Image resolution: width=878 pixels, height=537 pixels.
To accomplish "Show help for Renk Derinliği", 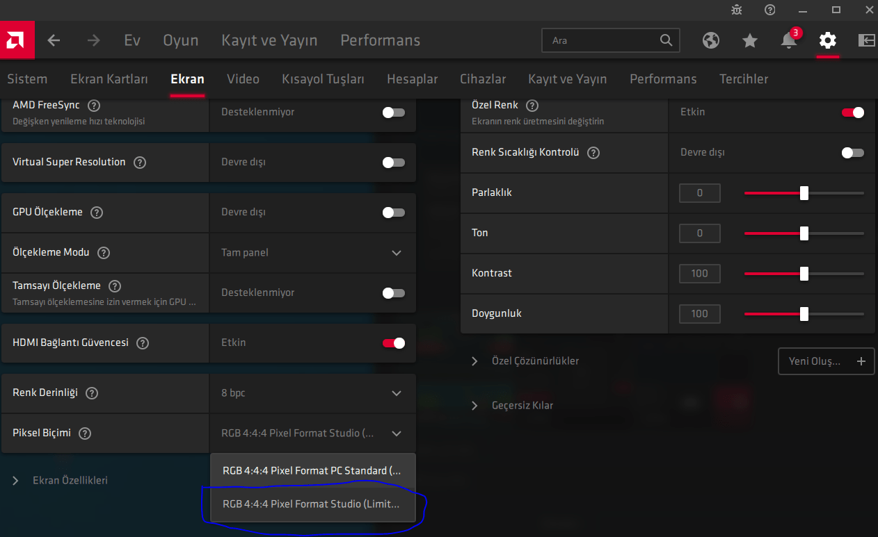I will pyautogui.click(x=92, y=393).
